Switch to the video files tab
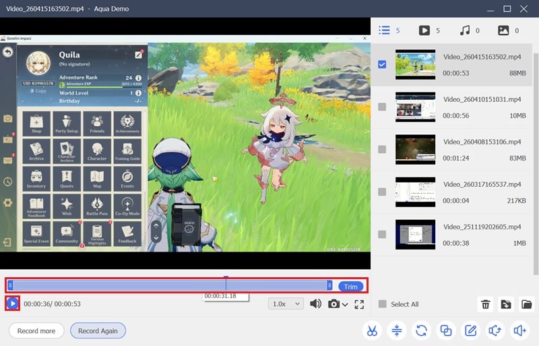 click(x=429, y=30)
